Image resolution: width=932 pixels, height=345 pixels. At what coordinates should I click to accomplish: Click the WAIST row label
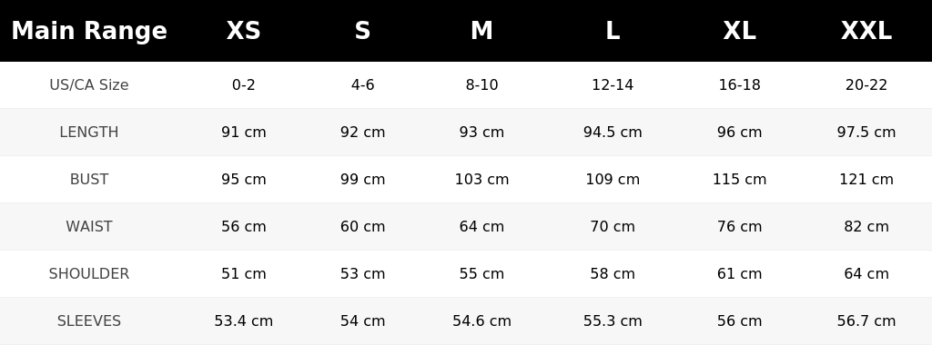pos(89,226)
